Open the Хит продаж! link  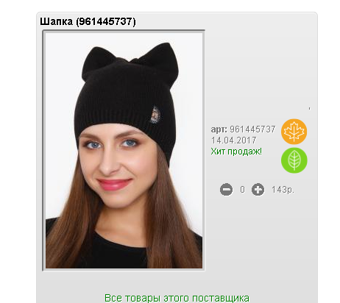tap(236, 151)
